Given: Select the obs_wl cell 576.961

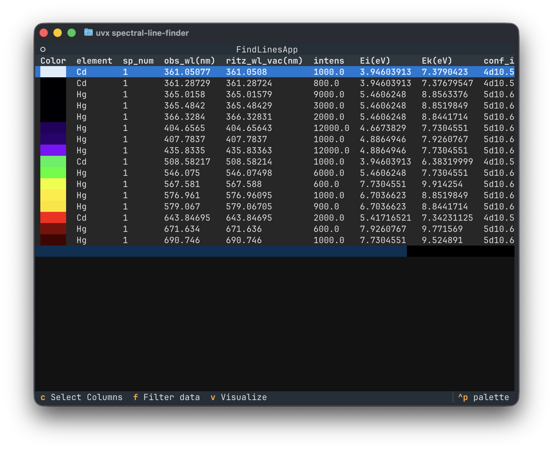Looking at the screenshot, I should [182, 195].
